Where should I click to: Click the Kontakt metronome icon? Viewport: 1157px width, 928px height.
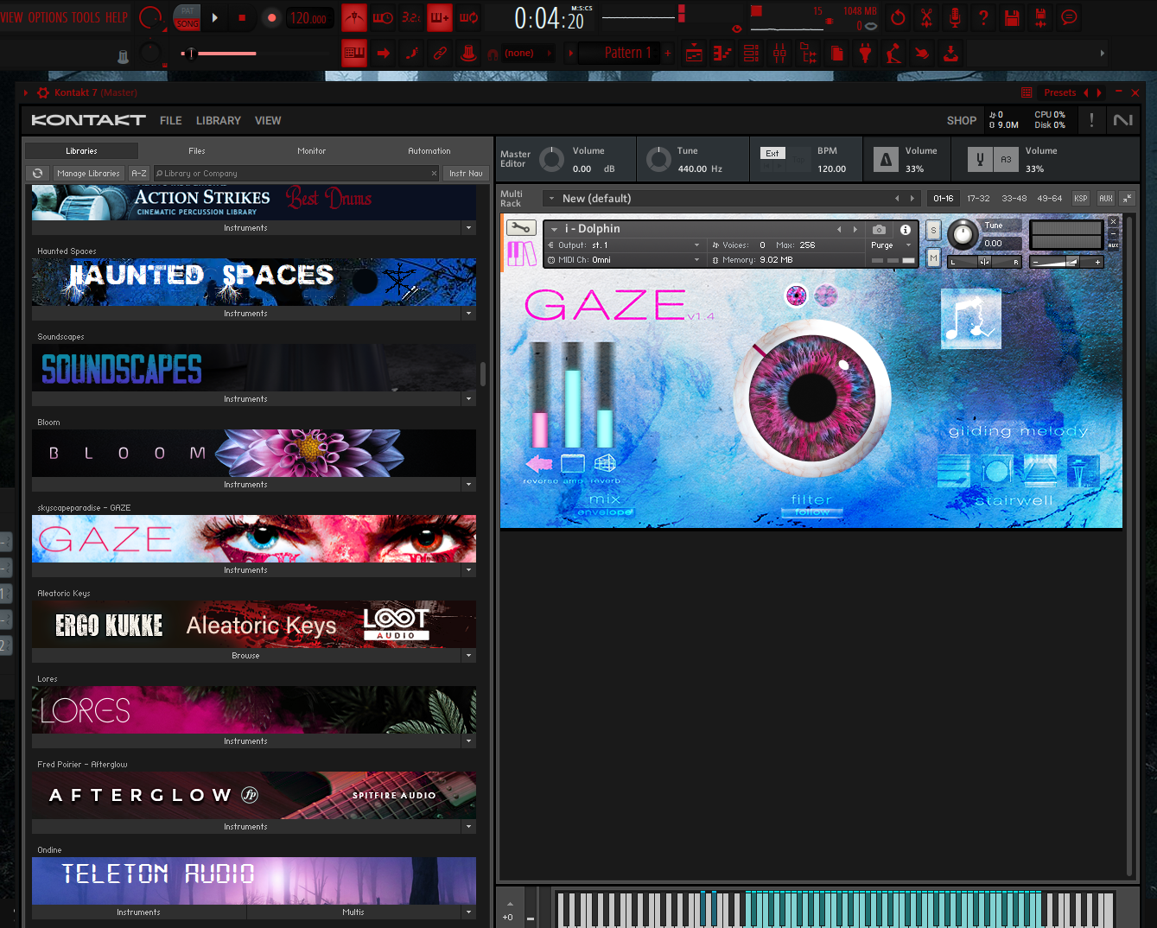(886, 159)
